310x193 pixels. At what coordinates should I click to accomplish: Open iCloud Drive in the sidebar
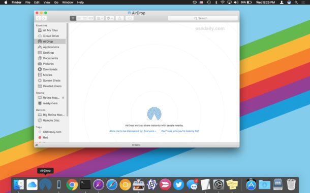pyautogui.click(x=50, y=36)
